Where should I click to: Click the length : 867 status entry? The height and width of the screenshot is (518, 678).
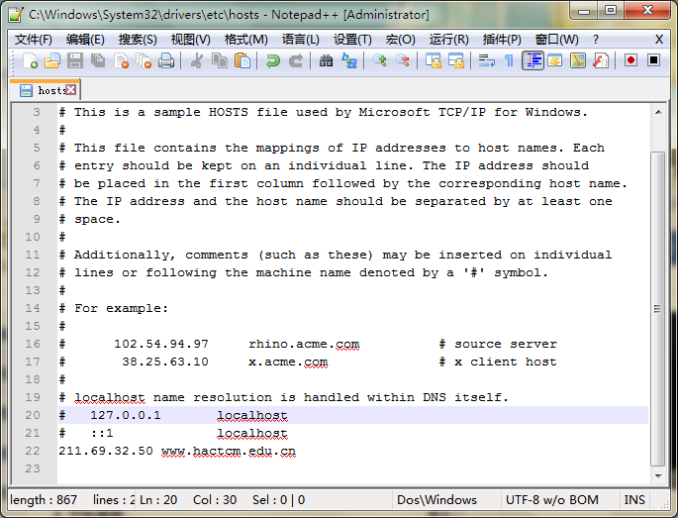coord(44,500)
